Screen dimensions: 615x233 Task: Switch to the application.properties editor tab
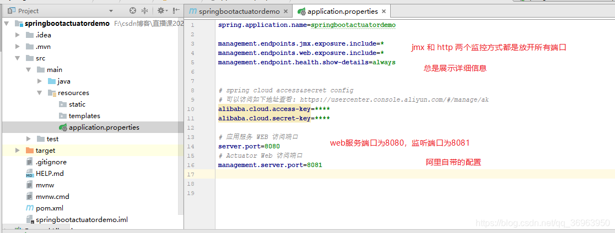tap(342, 12)
